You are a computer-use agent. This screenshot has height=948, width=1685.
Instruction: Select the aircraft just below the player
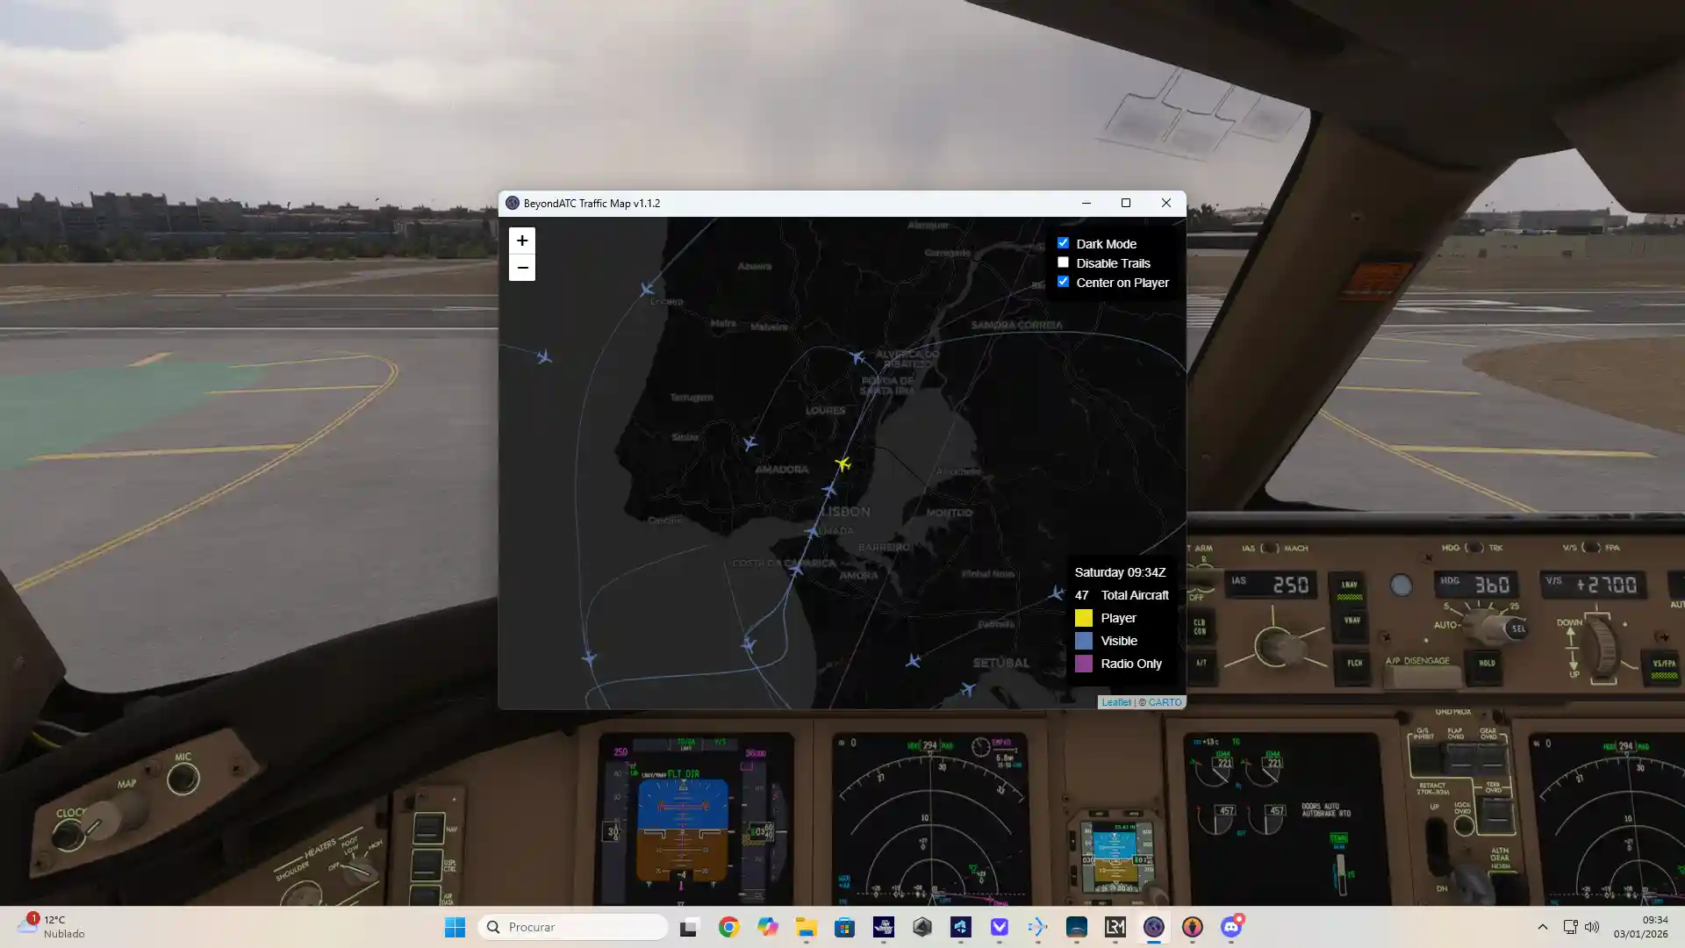[828, 490]
